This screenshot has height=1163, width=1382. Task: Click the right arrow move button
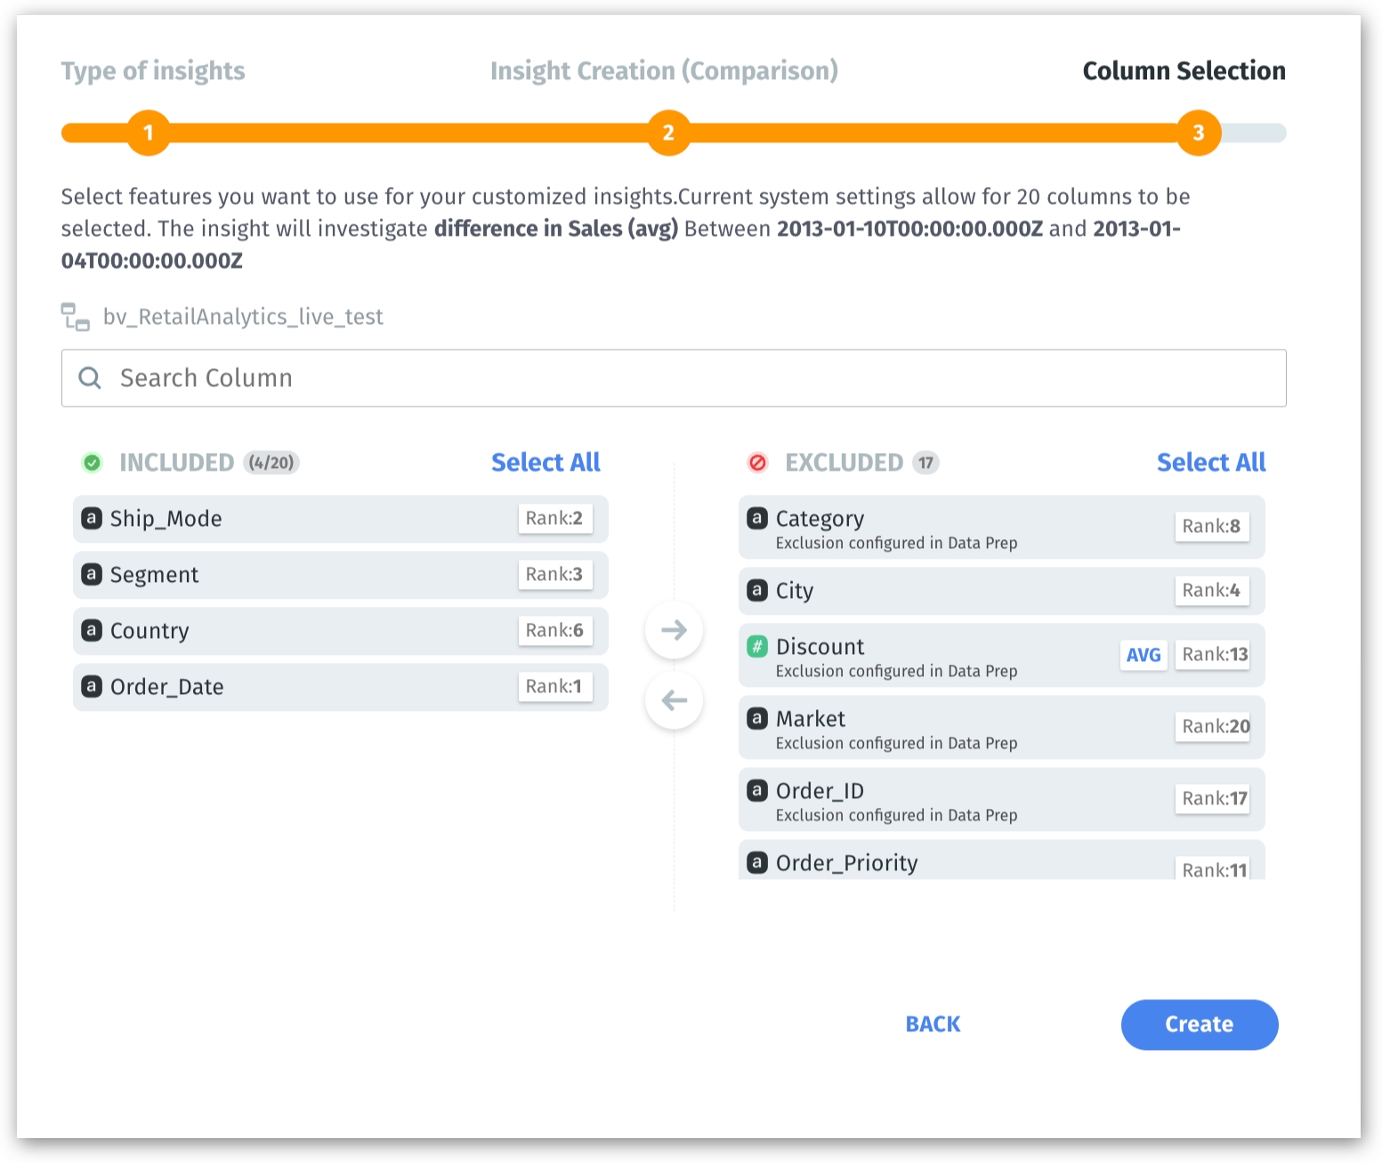pos(674,630)
